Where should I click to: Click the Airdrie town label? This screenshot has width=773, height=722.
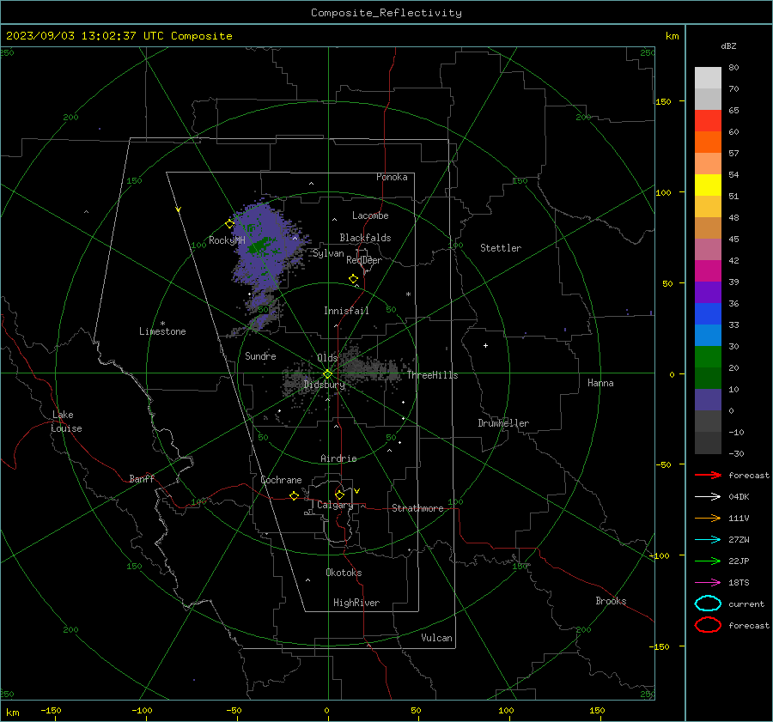338,458
